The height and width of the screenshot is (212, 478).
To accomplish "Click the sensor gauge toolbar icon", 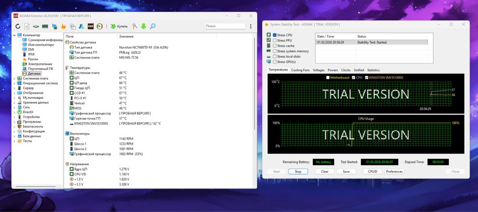I will pos(99,27).
